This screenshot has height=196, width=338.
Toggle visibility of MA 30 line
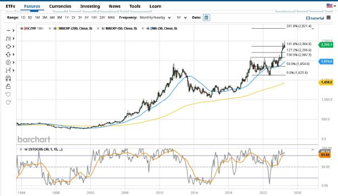pos(148,28)
